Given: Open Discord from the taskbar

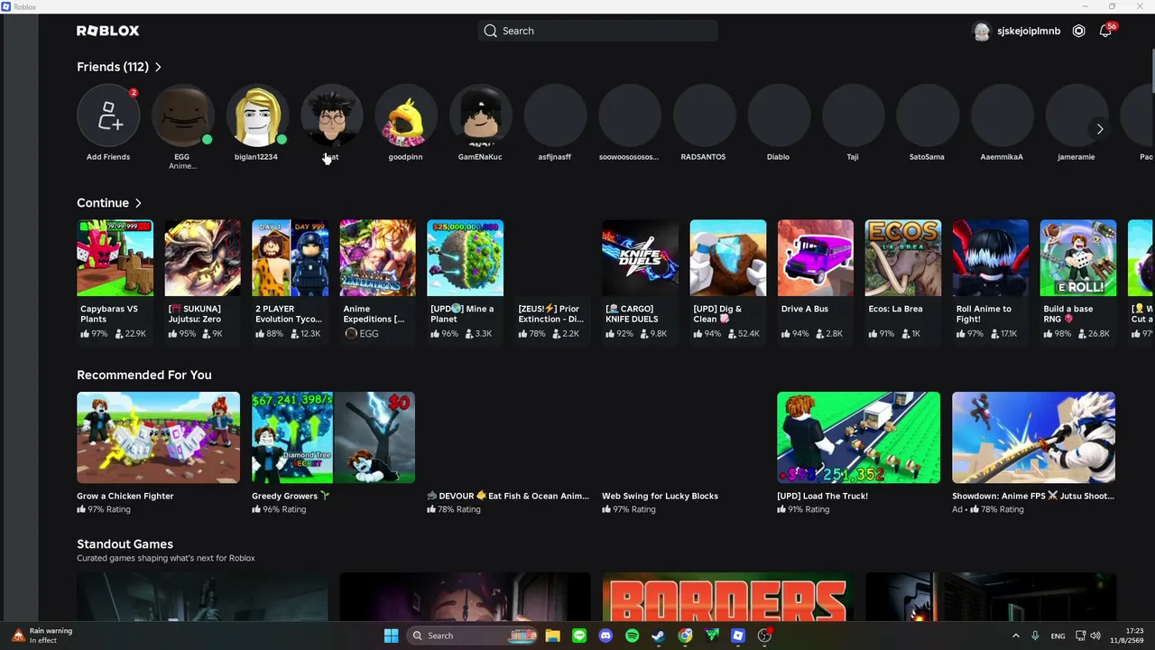Looking at the screenshot, I should click(605, 636).
